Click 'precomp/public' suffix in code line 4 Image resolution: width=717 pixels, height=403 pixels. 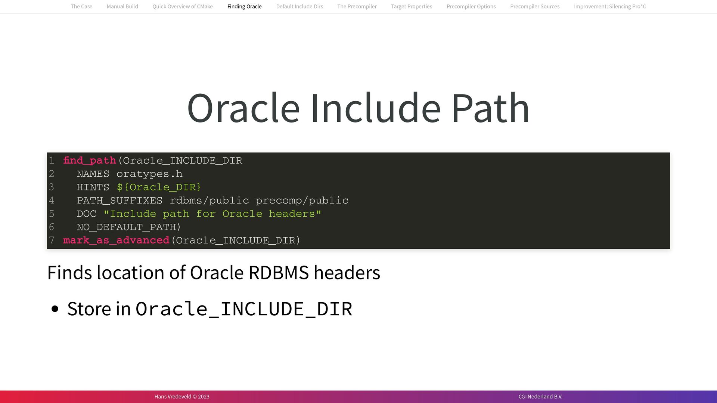(302, 201)
